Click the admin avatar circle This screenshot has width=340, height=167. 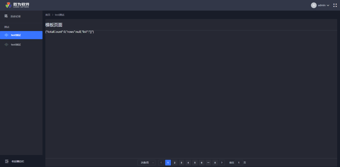click(314, 5)
